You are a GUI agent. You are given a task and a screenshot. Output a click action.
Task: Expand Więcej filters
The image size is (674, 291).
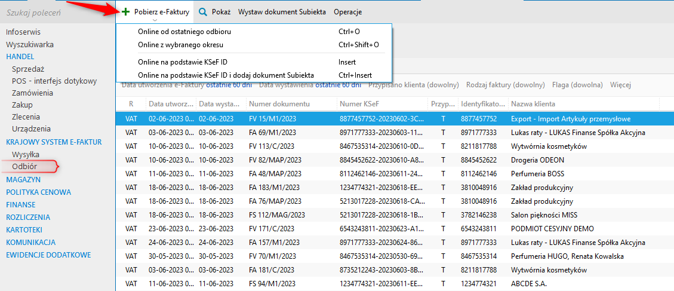[x=620, y=85]
